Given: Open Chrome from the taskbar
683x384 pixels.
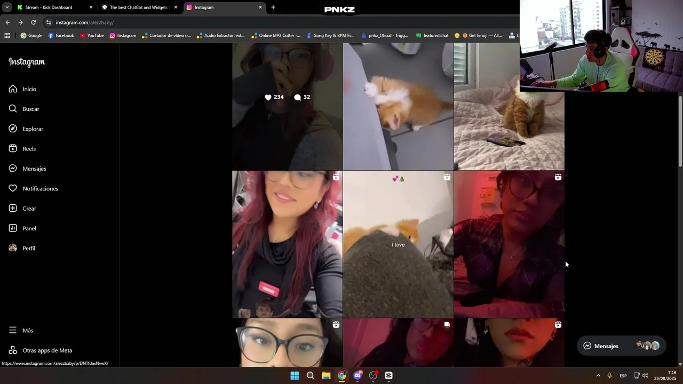Looking at the screenshot, I should pyautogui.click(x=341, y=375).
